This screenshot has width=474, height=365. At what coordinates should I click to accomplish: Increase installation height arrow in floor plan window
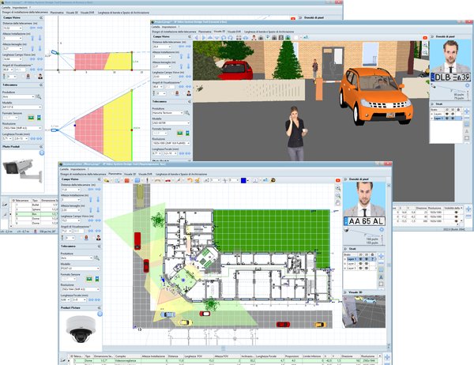90,200
